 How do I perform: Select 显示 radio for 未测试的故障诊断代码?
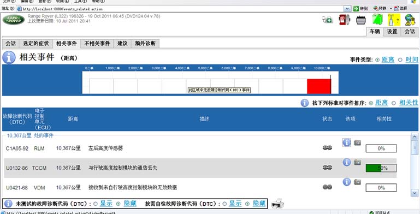coord(96,204)
